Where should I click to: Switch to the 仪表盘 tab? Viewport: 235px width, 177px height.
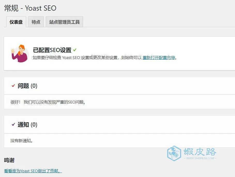pyautogui.click(x=16, y=22)
